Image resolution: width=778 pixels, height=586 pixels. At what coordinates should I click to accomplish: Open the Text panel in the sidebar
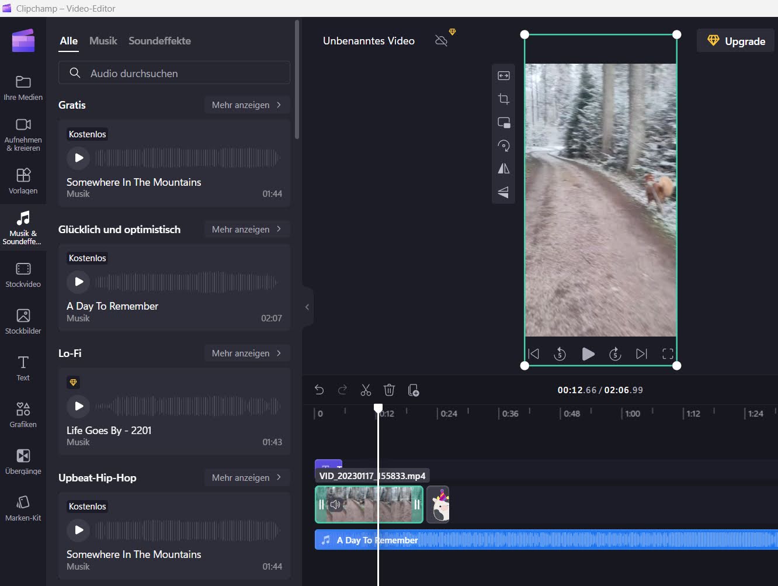click(x=23, y=367)
